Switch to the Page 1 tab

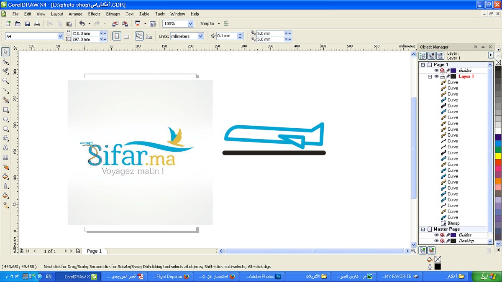coord(94,251)
